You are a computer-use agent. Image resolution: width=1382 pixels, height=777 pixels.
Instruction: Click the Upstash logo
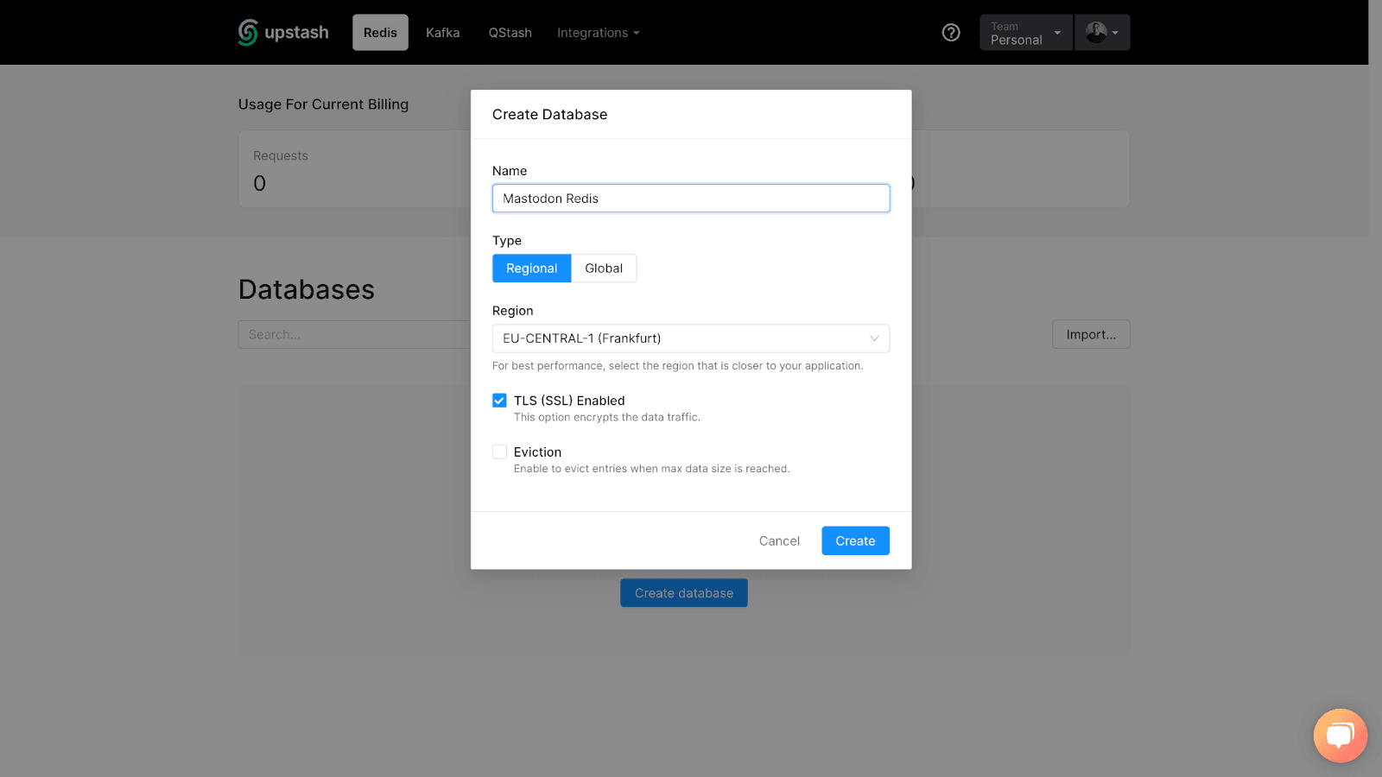282,32
